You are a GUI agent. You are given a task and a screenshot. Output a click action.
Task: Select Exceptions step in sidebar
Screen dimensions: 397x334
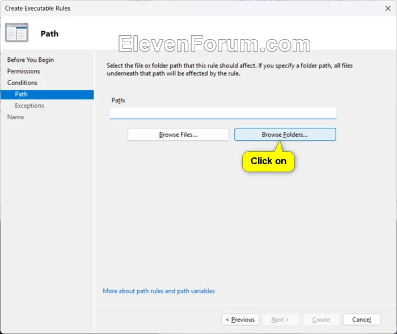click(x=29, y=106)
